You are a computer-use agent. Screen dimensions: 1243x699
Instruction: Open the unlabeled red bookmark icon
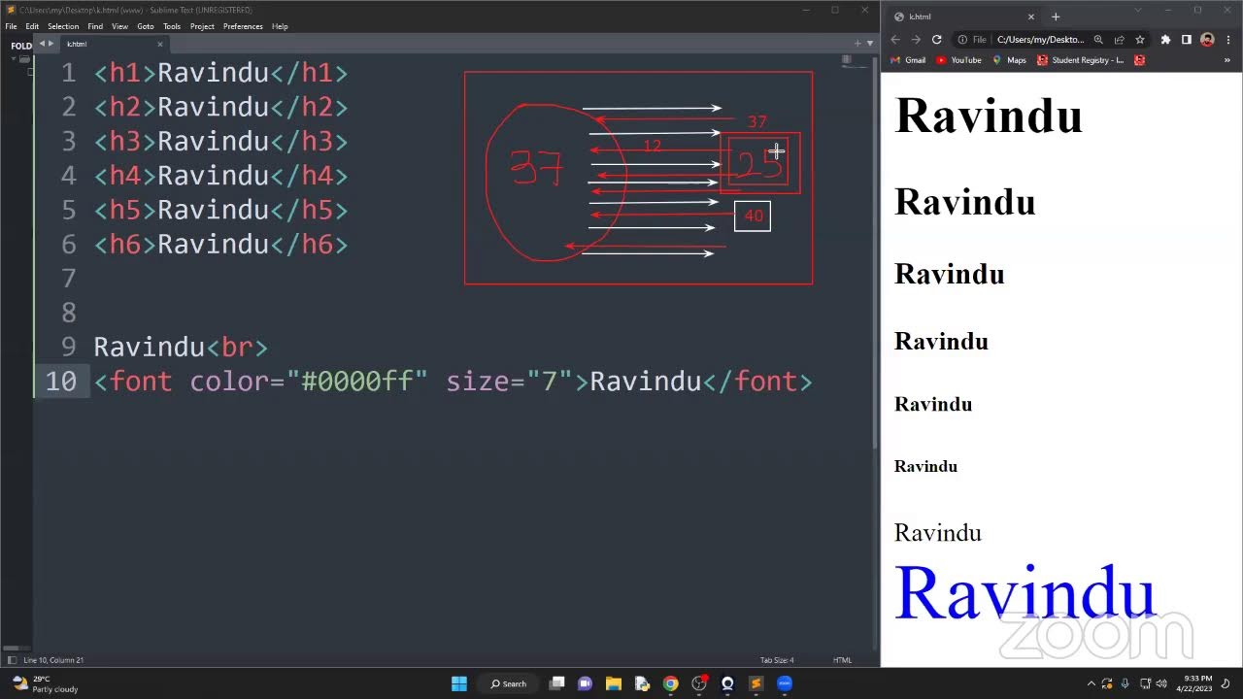click(x=1140, y=60)
